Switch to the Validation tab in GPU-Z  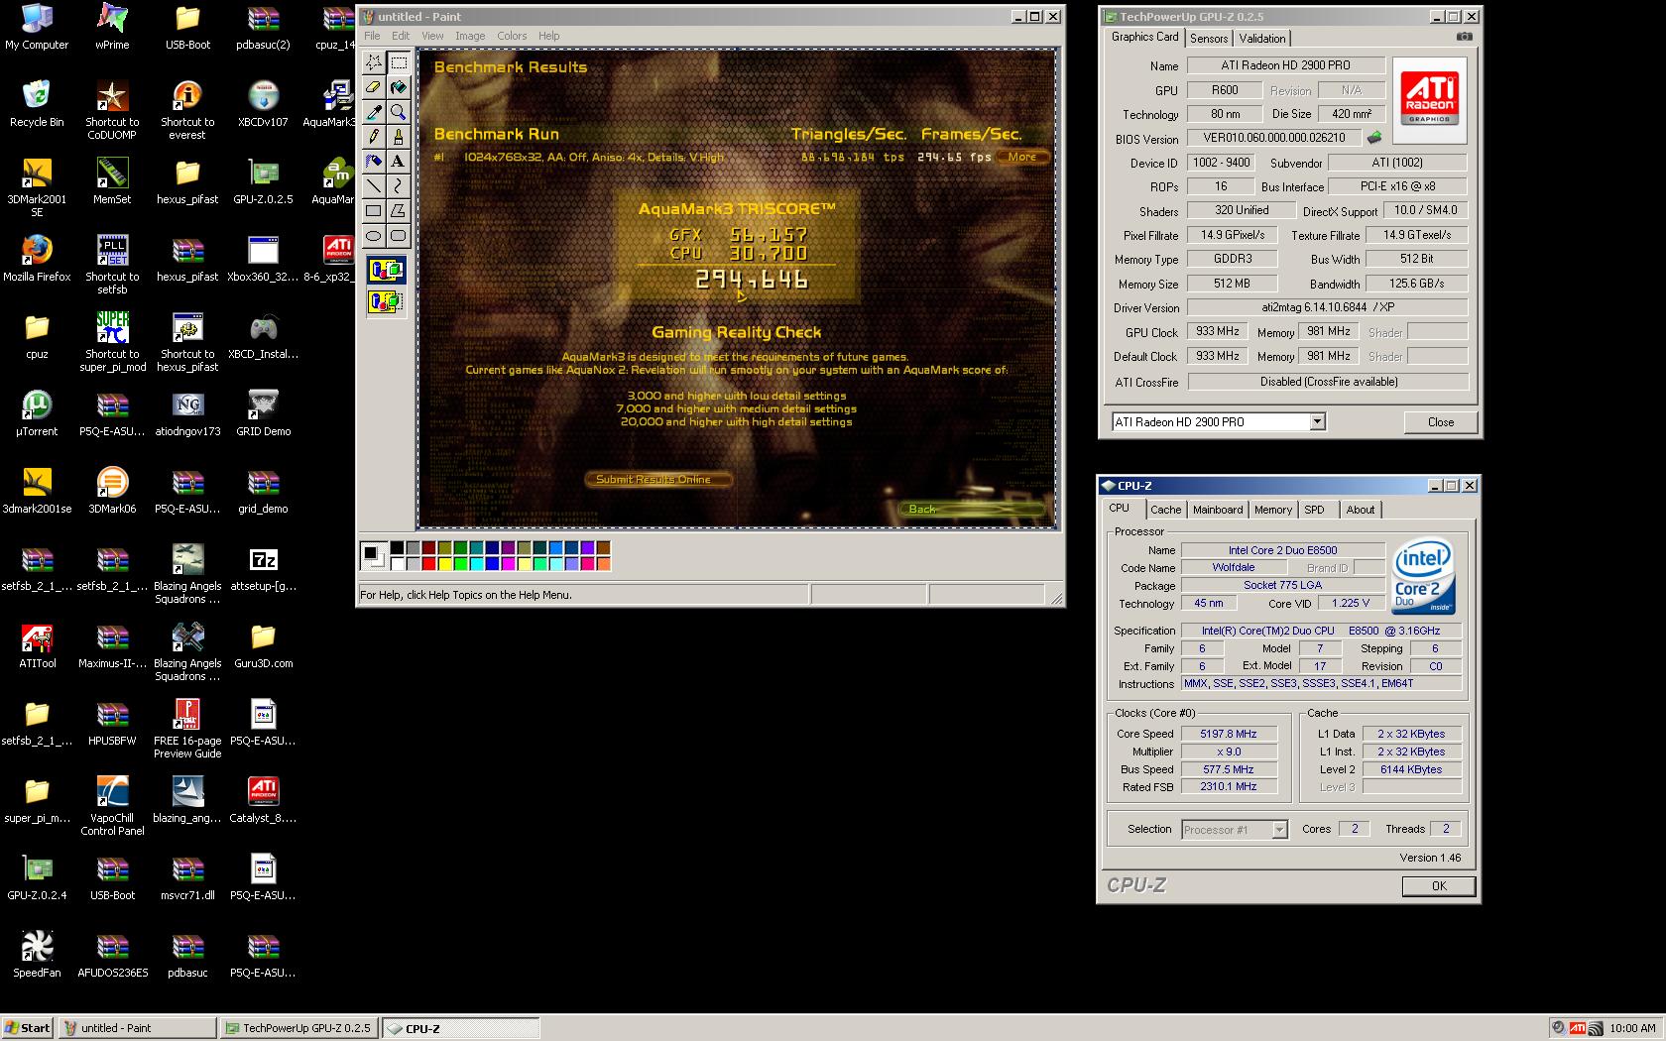(x=1262, y=39)
